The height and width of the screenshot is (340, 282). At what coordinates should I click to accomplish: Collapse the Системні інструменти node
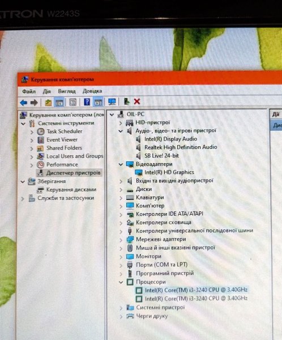coord(23,124)
